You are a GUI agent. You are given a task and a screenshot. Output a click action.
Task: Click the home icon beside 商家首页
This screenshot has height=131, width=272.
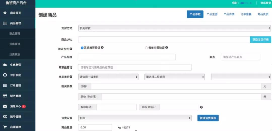click(5, 13)
